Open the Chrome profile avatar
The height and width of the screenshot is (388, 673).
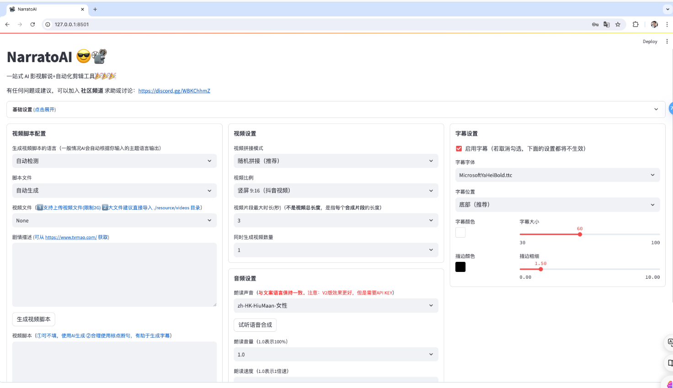pyautogui.click(x=654, y=25)
